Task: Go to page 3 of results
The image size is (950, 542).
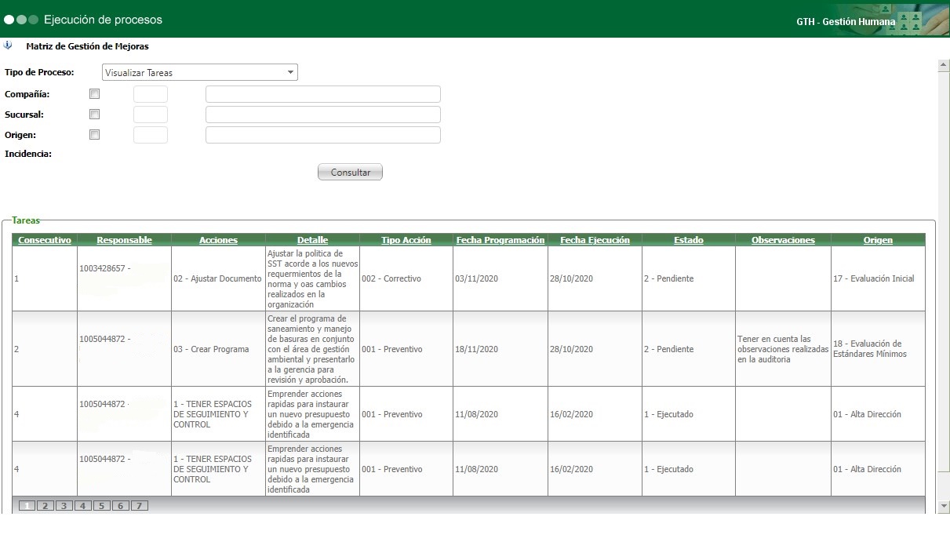Action: (64, 506)
